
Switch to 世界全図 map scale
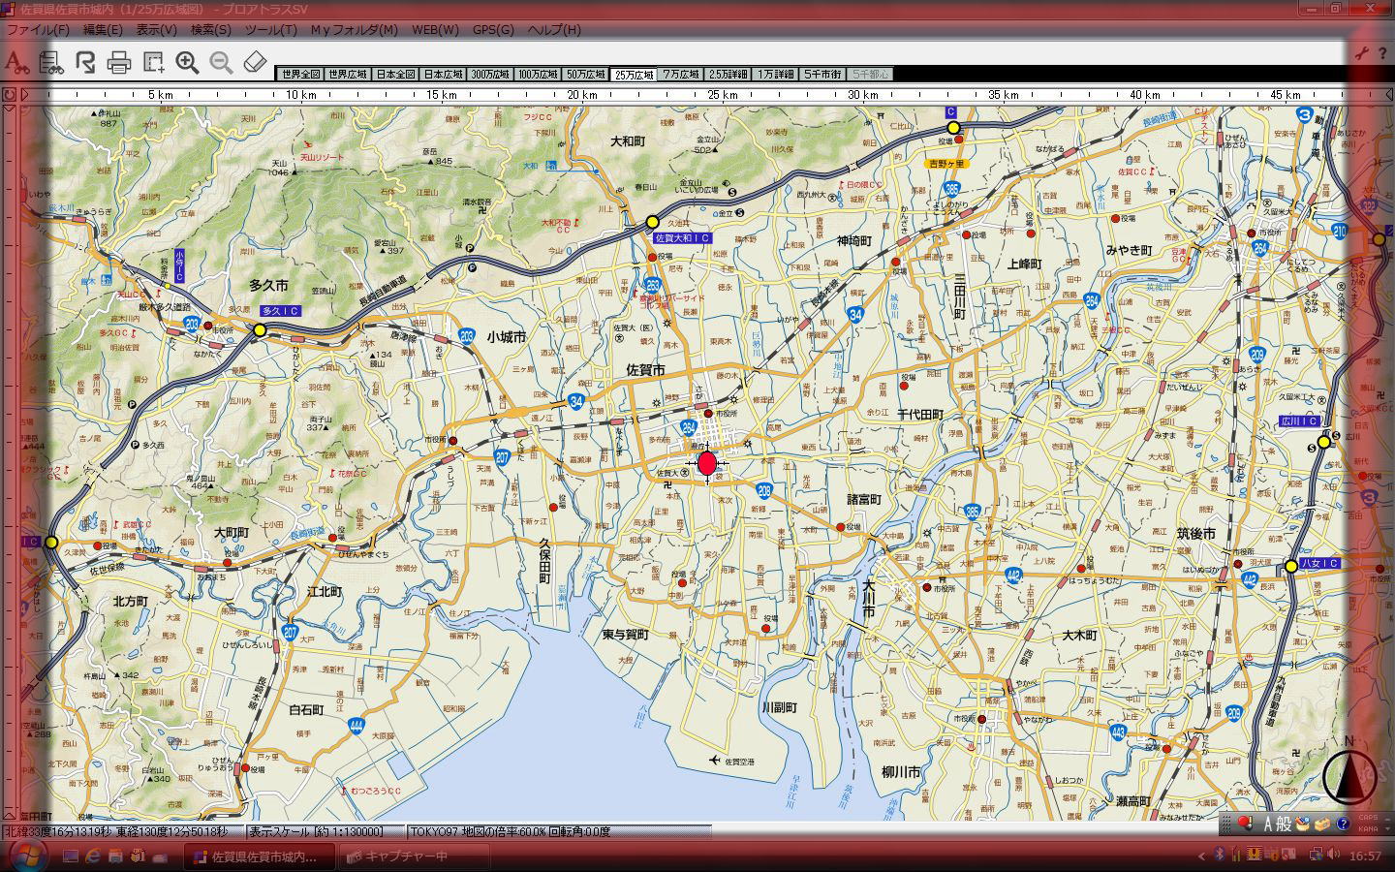(x=298, y=75)
